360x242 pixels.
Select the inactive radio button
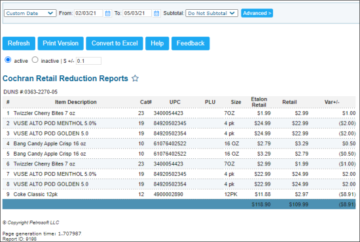pos(35,60)
